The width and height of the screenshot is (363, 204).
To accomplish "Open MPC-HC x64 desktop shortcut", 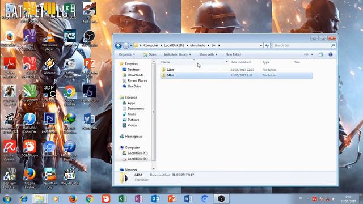I will click(x=69, y=177).
